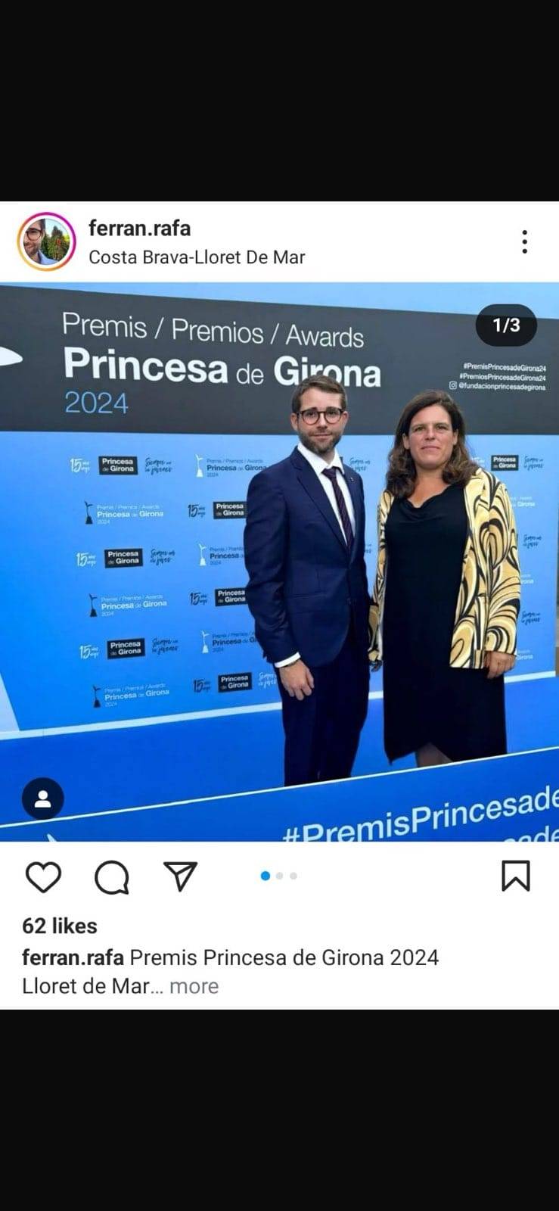The width and height of the screenshot is (559, 1211).
Task: Share post via paper plane icon
Action: [x=180, y=876]
